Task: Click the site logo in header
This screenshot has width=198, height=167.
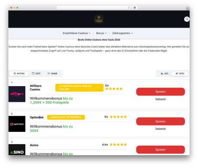Action: click(x=99, y=19)
